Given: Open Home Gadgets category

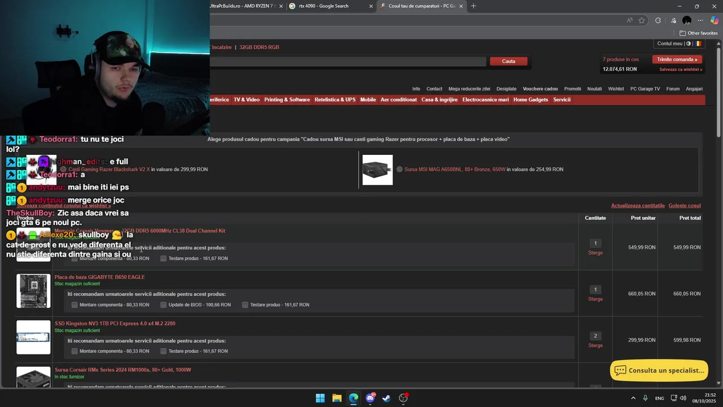Looking at the screenshot, I should [530, 99].
